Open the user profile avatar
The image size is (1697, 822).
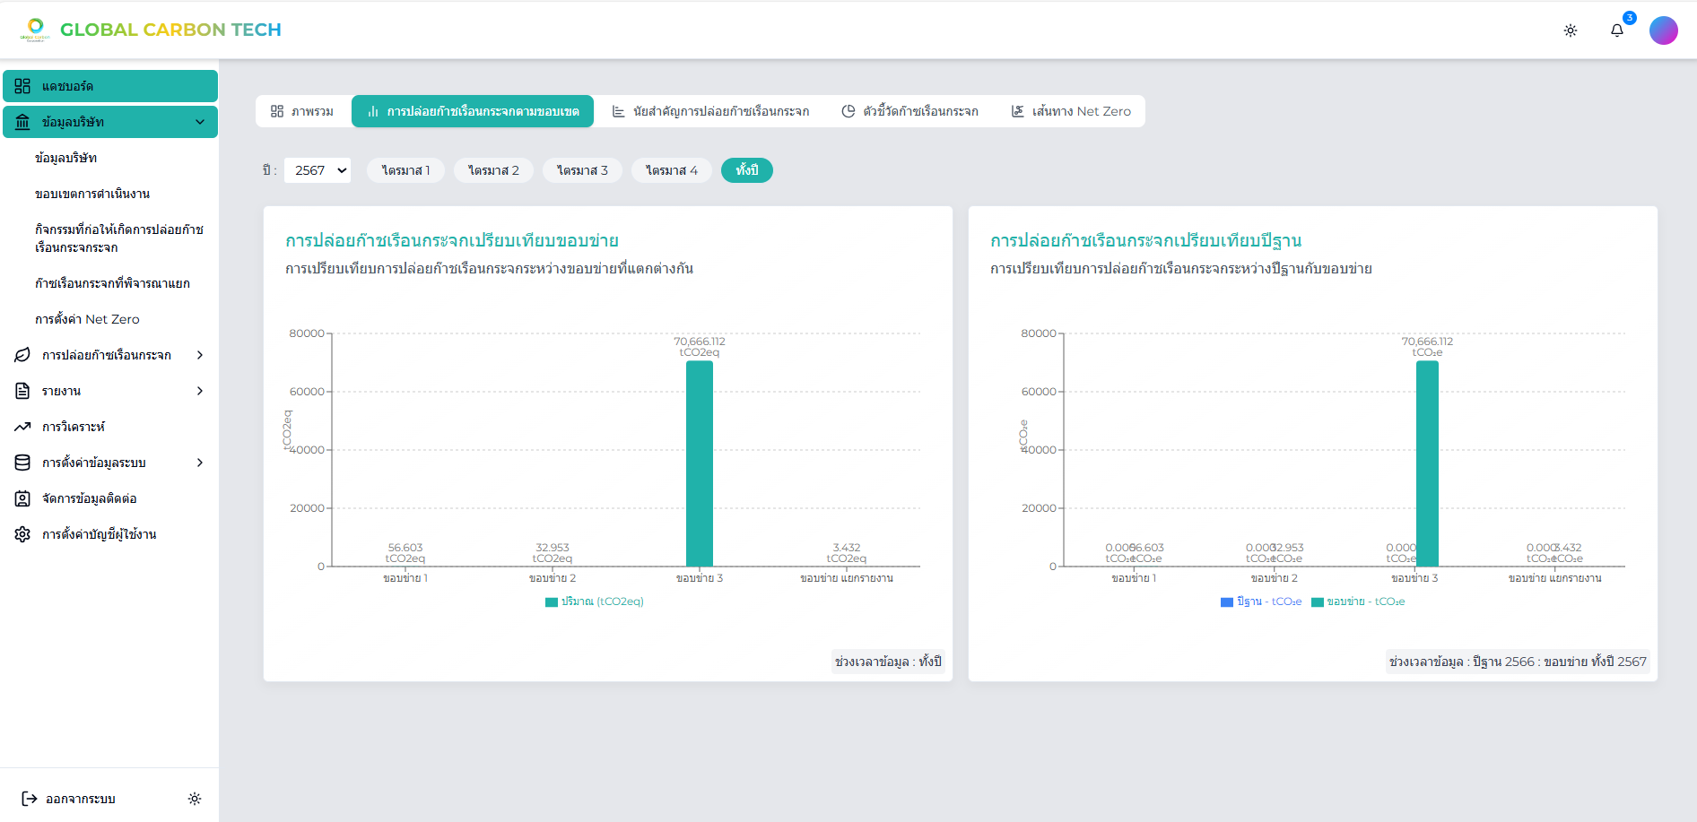(1663, 30)
